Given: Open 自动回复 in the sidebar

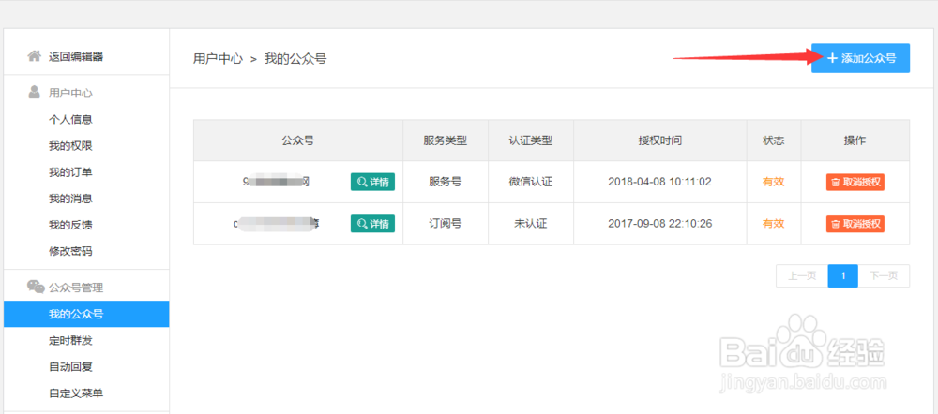Looking at the screenshot, I should [x=70, y=367].
